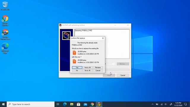
Task: Click Yes to replace PINBALL2.MID
Action: coord(77,67)
